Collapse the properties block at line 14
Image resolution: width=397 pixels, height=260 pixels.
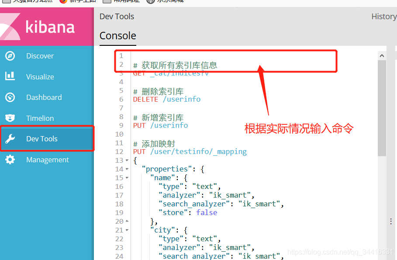tap(127, 169)
